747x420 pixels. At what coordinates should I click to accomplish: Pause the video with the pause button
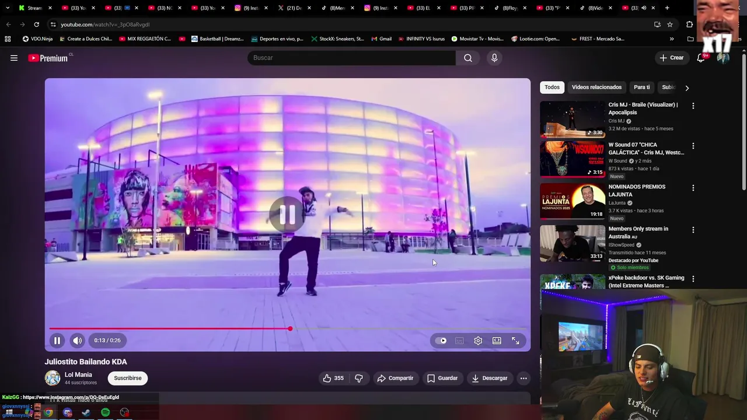(x=57, y=341)
